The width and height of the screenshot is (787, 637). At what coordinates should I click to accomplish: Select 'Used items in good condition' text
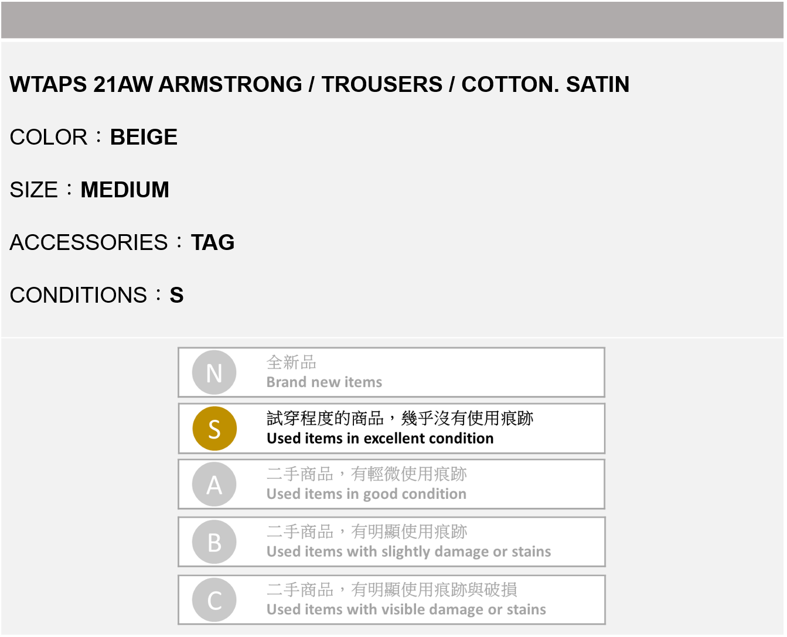point(366,494)
